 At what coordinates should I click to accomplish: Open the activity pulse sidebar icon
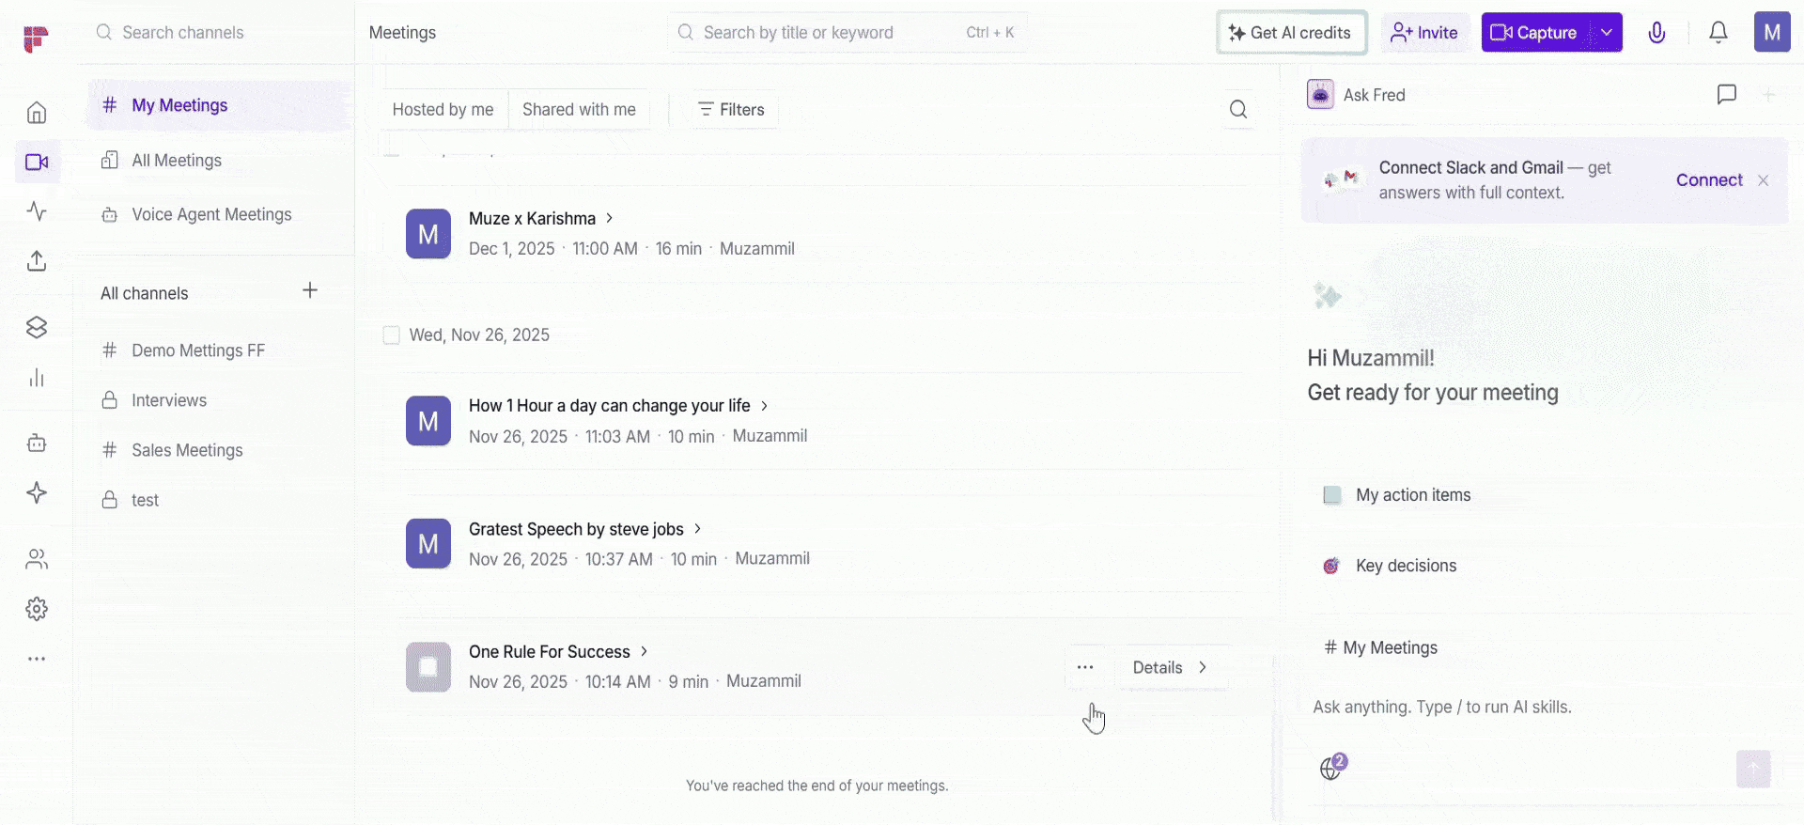click(37, 210)
